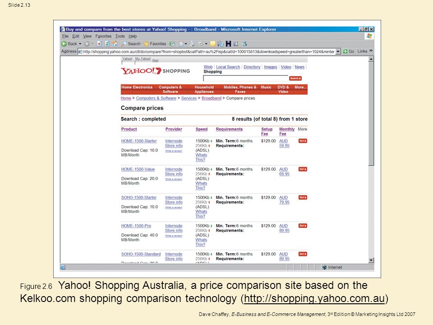Expand the Links toolbar chevron
Screen dimensions: 433x325
point(371,51)
